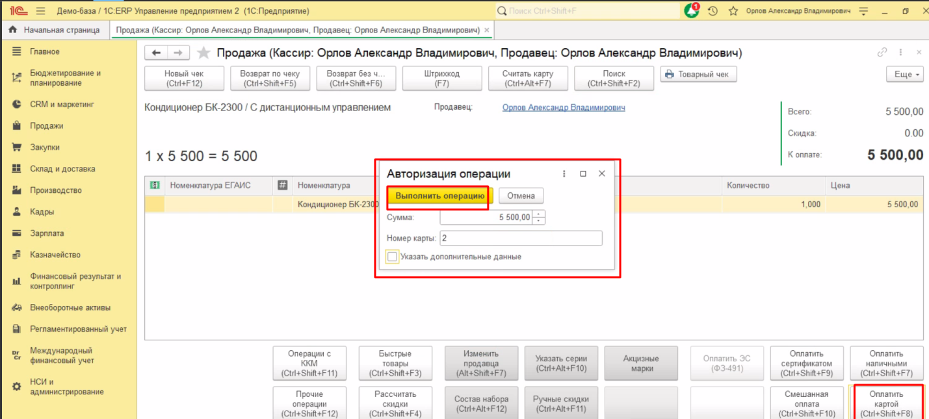Open the history clock icon

point(713,11)
